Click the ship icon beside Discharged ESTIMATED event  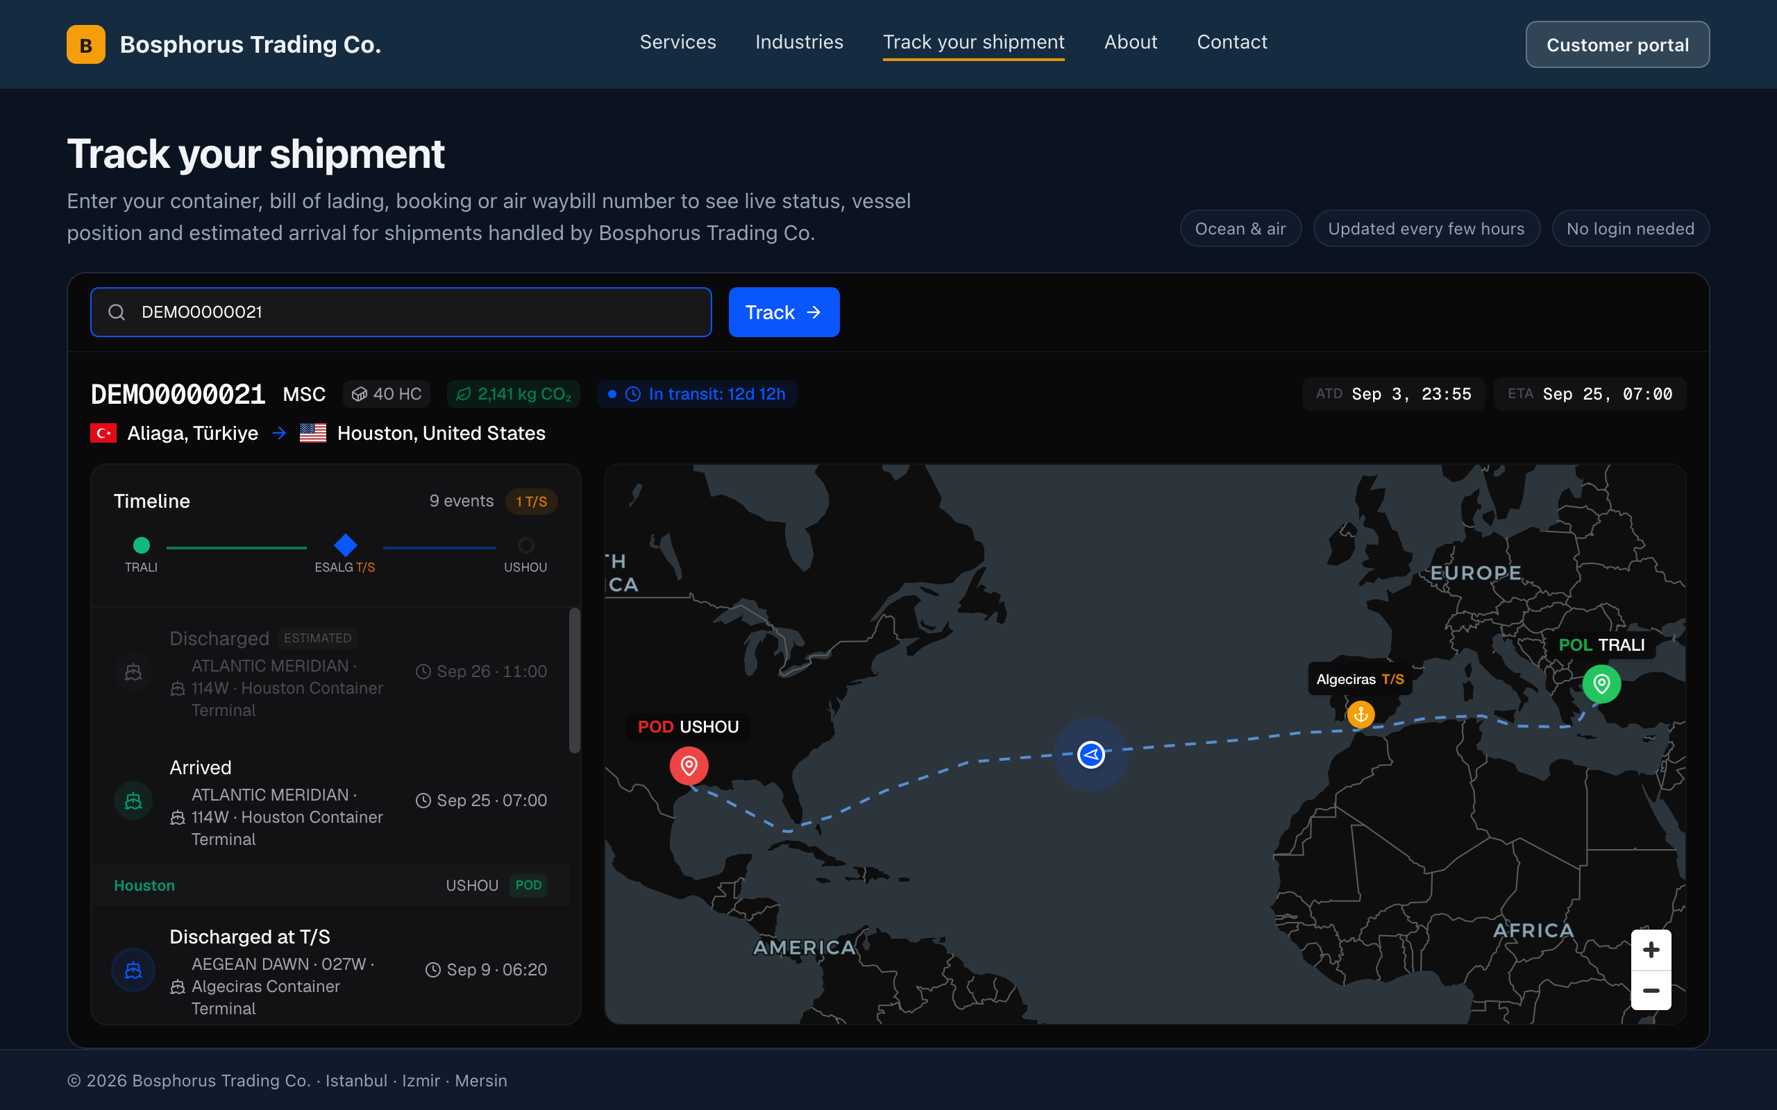coord(134,672)
